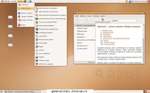Click vertical scrollbar of help content
The width and height of the screenshot is (150, 93).
click(144, 44)
